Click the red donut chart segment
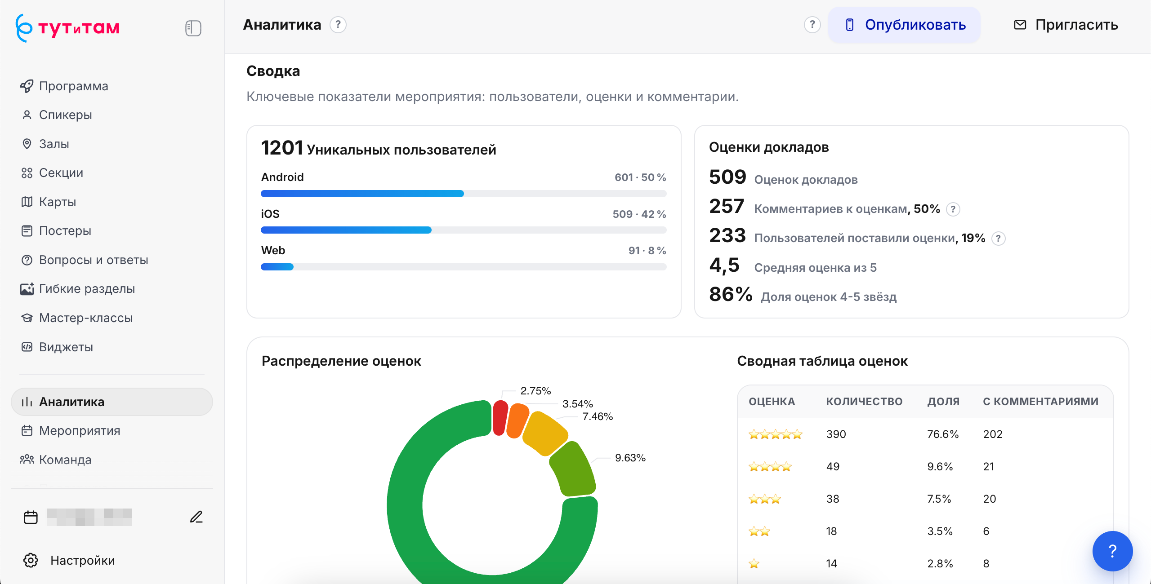1151x584 pixels. (x=500, y=418)
